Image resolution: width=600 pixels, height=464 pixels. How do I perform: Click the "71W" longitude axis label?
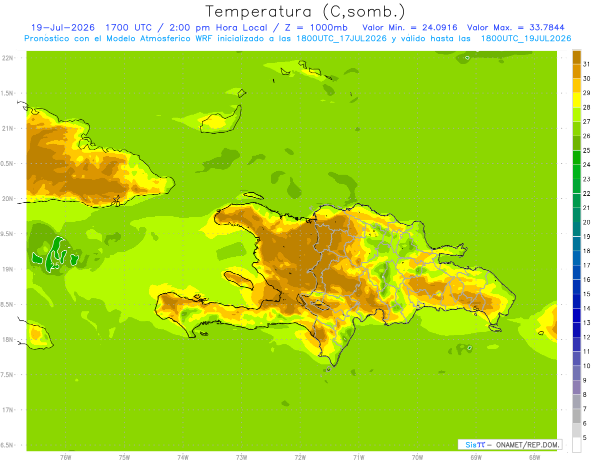coord(358,457)
